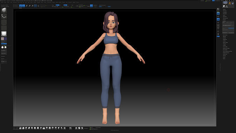Screen dimensions: 236x133
Task: Toggle the Edit mode button
Action: click(x=21, y=6)
